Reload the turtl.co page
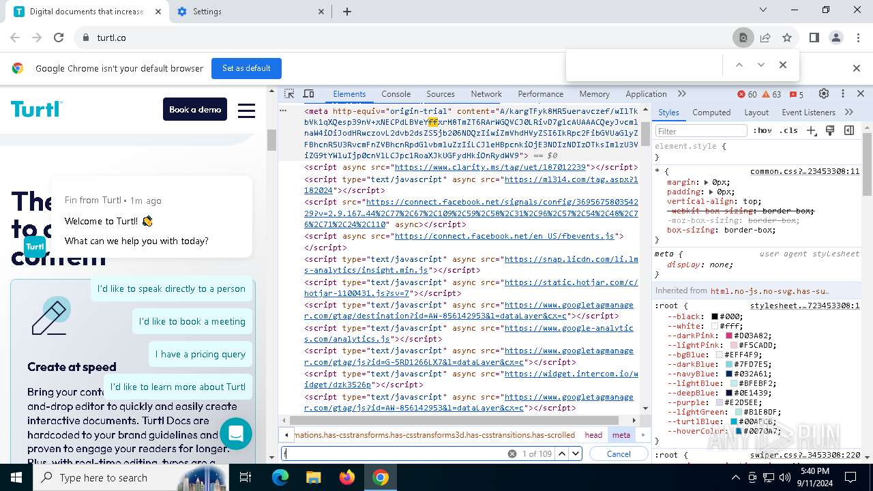Image resolution: width=873 pixels, height=491 pixels. (x=59, y=38)
